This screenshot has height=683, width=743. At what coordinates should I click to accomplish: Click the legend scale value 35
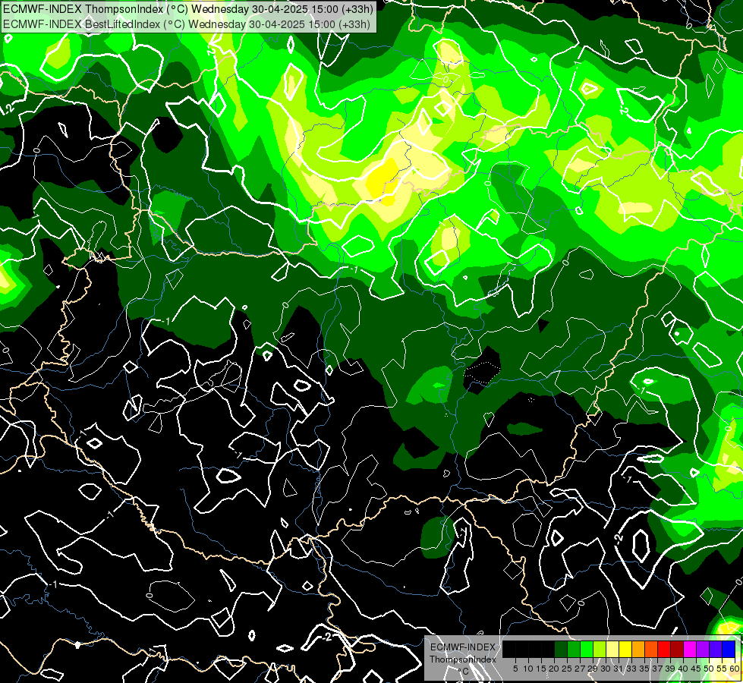click(644, 669)
